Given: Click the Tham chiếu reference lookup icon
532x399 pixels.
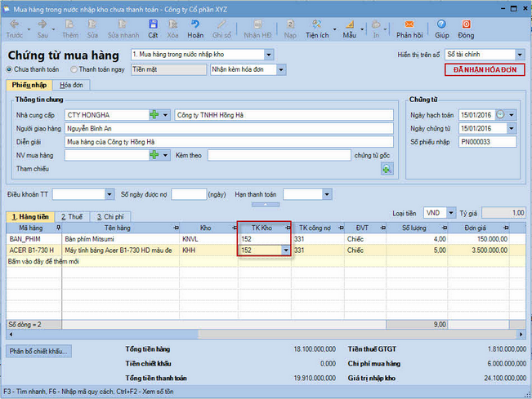Looking at the screenshot, I should pos(387,169).
